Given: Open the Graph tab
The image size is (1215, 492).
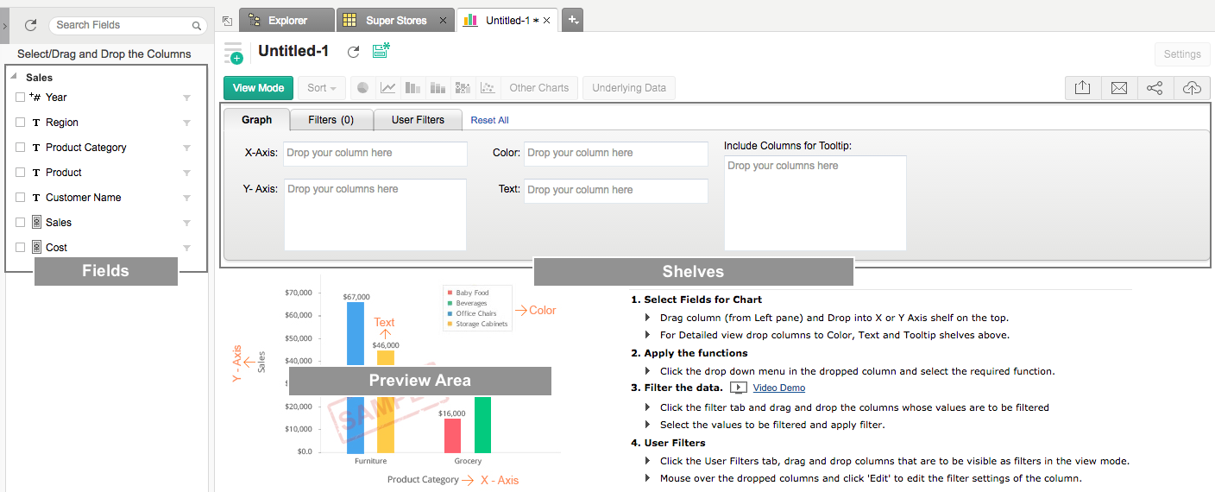Looking at the screenshot, I should pos(256,120).
